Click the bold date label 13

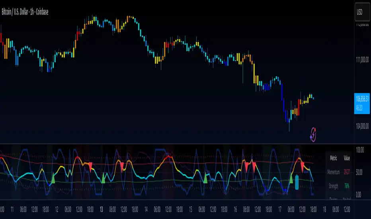click(x=102, y=209)
